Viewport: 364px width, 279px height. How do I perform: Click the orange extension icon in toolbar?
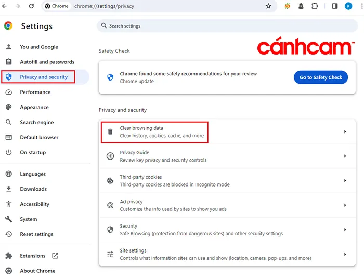(288, 6)
